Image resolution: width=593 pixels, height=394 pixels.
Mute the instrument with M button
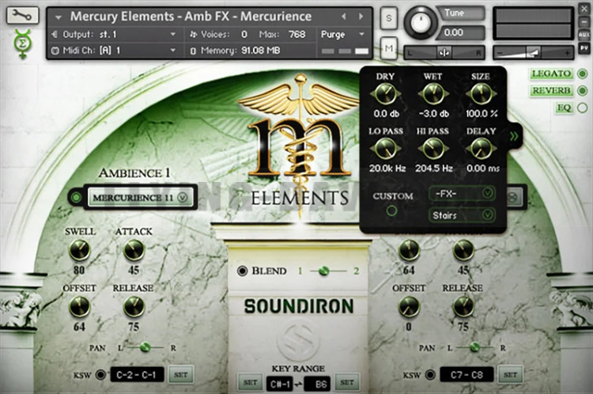[x=389, y=48]
